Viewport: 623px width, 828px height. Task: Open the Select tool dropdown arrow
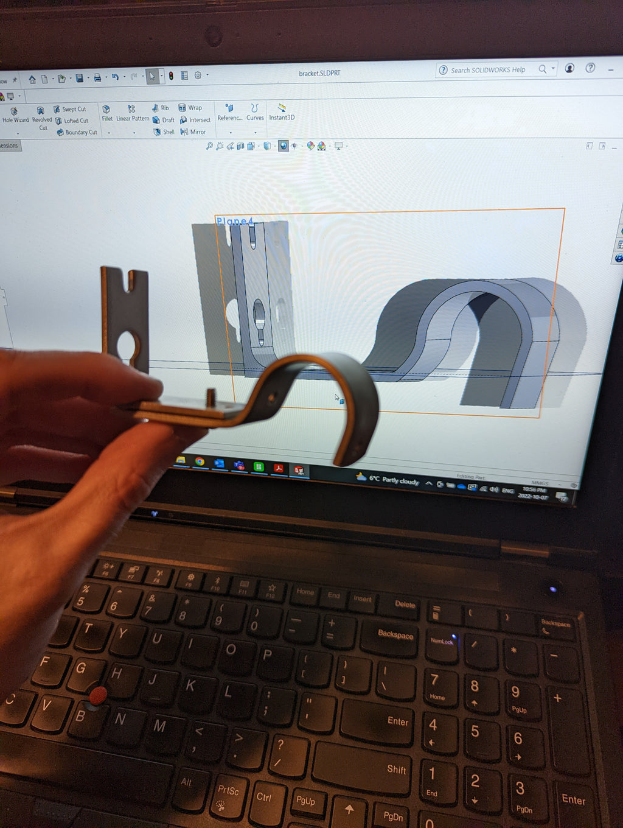coord(161,76)
